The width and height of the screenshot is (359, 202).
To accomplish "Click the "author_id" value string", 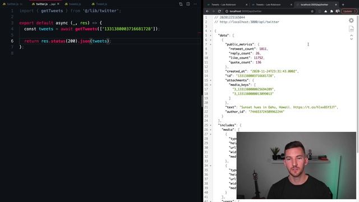I will [x=266, y=112].
